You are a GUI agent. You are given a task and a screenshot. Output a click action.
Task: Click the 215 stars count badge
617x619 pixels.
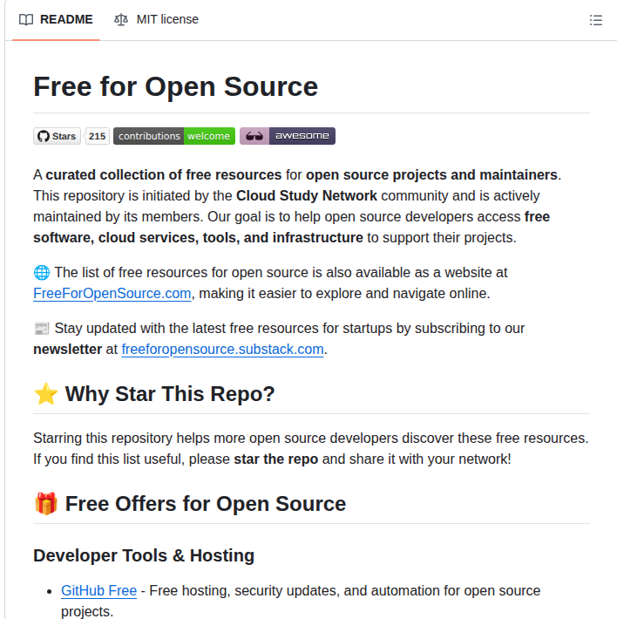[x=97, y=136]
